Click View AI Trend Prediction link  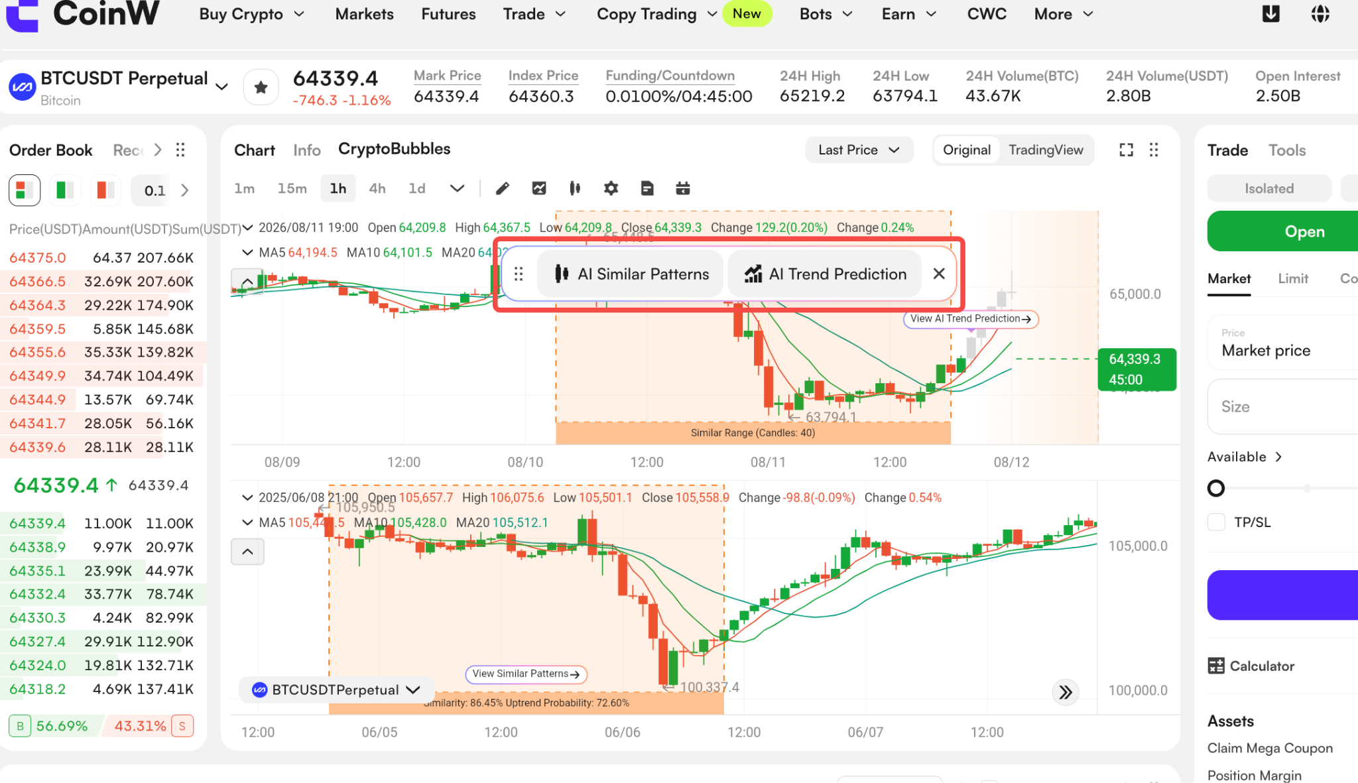[971, 319]
